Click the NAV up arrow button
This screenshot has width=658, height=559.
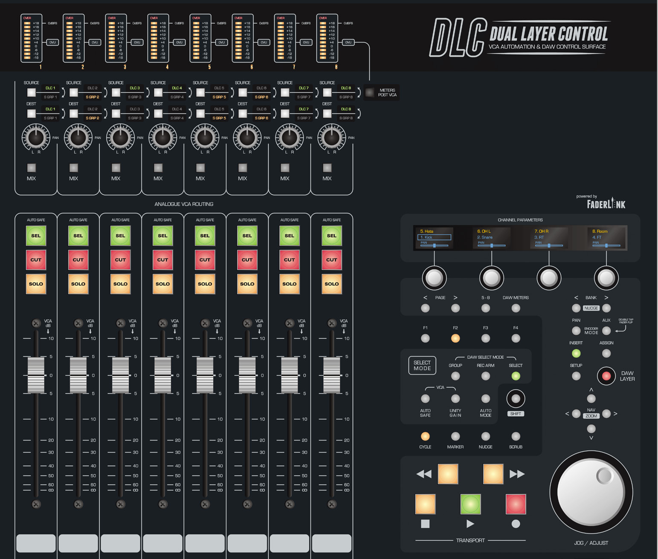pyautogui.click(x=591, y=398)
